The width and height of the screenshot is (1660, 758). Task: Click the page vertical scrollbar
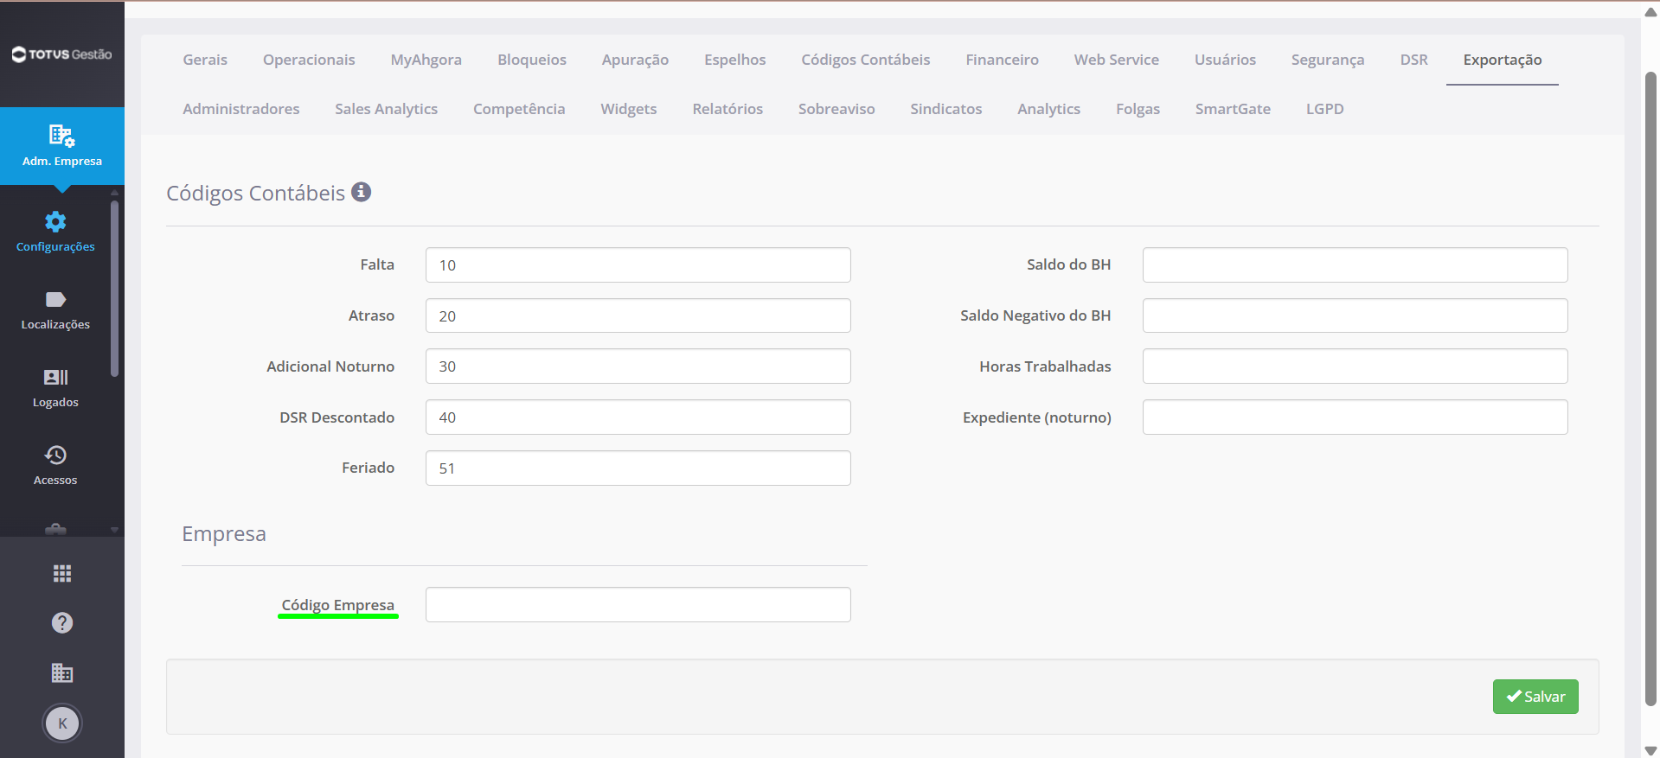1650,389
